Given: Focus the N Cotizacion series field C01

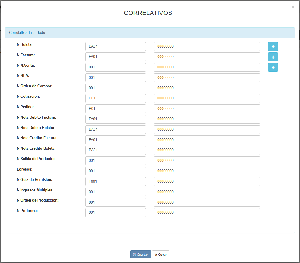Looking at the screenshot, I should 115,98.
